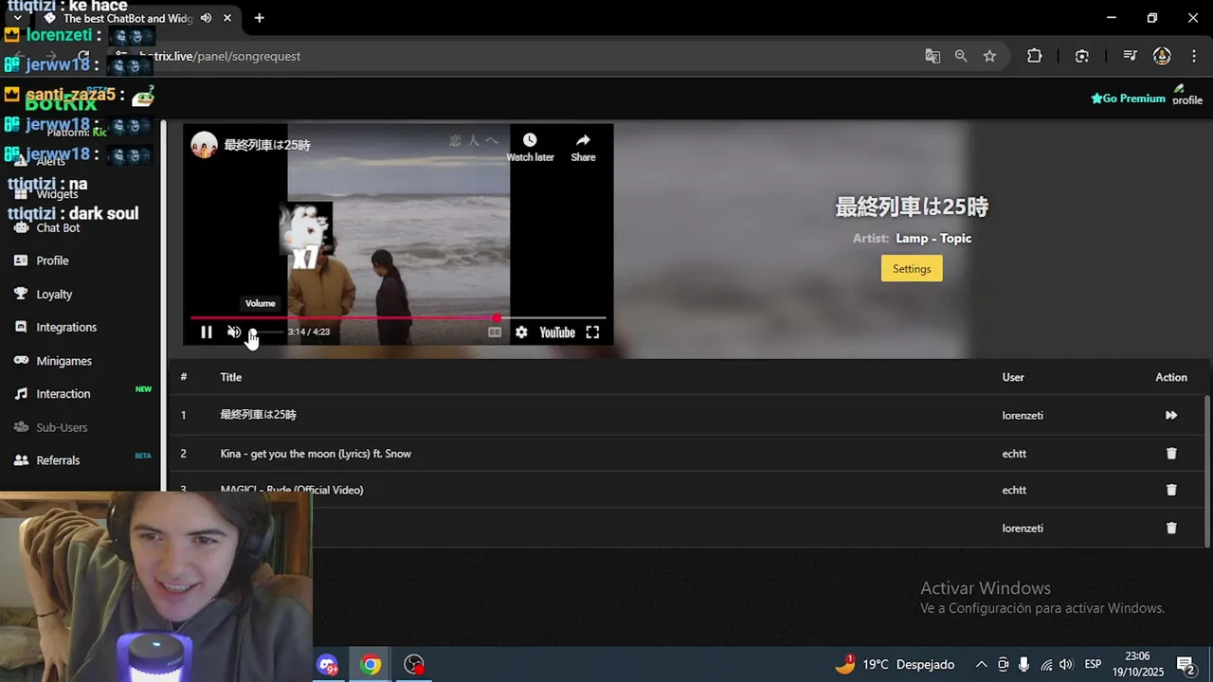Click the Go Premium link
The width and height of the screenshot is (1213, 682).
tap(1128, 99)
